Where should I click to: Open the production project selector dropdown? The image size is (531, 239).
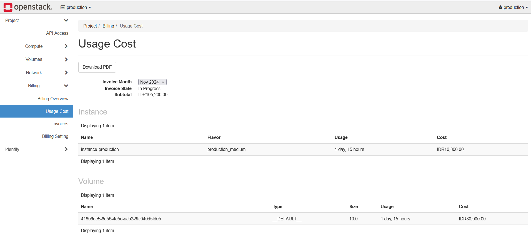point(76,8)
